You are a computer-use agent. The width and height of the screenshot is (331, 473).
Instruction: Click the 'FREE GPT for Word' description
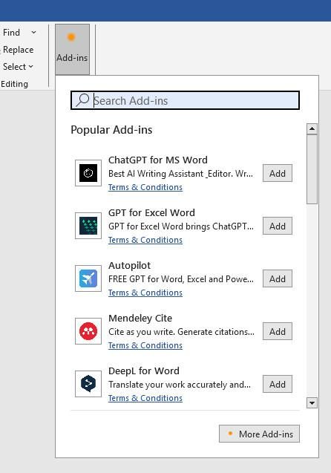click(181, 279)
